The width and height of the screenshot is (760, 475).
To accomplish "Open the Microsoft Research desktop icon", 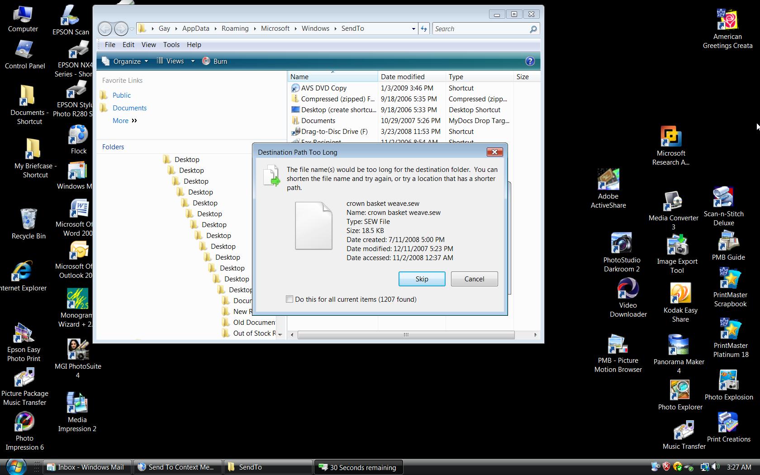I will [x=671, y=146].
